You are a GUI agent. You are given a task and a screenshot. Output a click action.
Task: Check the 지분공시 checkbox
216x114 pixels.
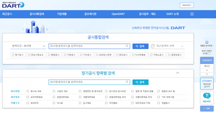point(65,55)
